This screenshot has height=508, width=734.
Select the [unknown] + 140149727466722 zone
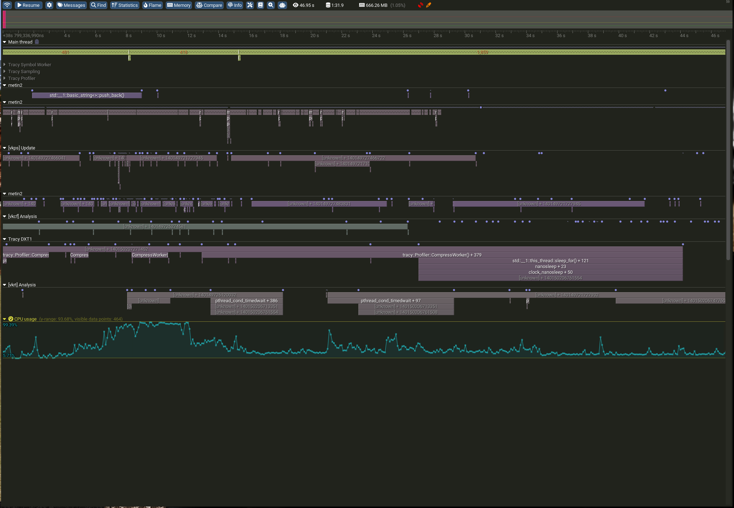tap(353, 158)
